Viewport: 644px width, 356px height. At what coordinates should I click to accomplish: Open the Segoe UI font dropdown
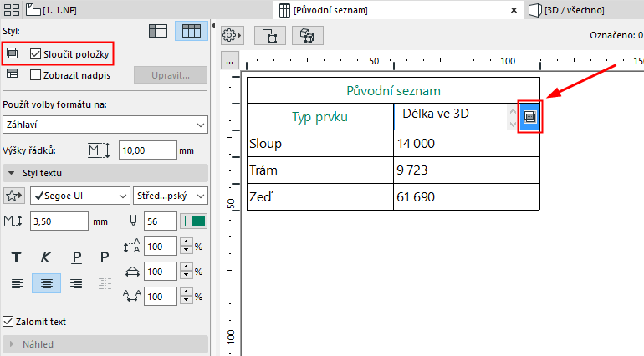(x=79, y=196)
